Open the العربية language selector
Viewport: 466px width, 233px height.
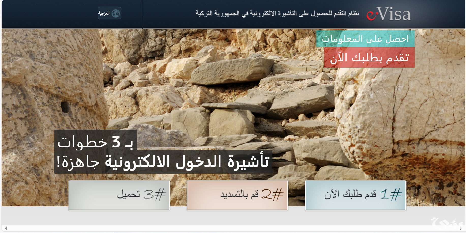[110, 13]
